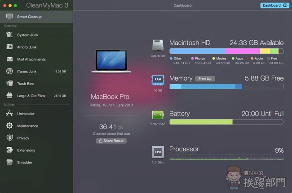The height and width of the screenshot is (193, 292).
Task: Click the Processor activity graph
Action: tap(226, 157)
